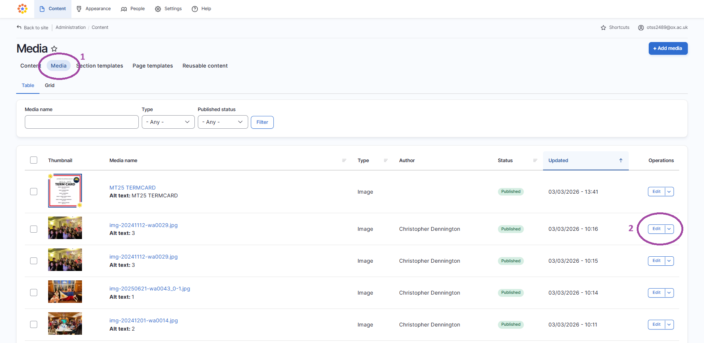704x343 pixels.
Task: Open the Type filter dropdown
Action: pos(168,122)
